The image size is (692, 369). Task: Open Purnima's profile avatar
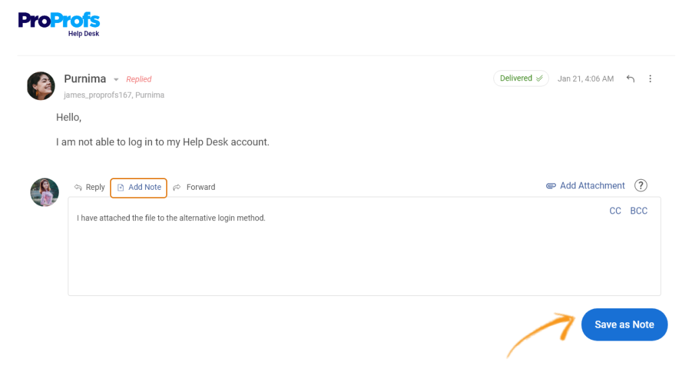(41, 86)
